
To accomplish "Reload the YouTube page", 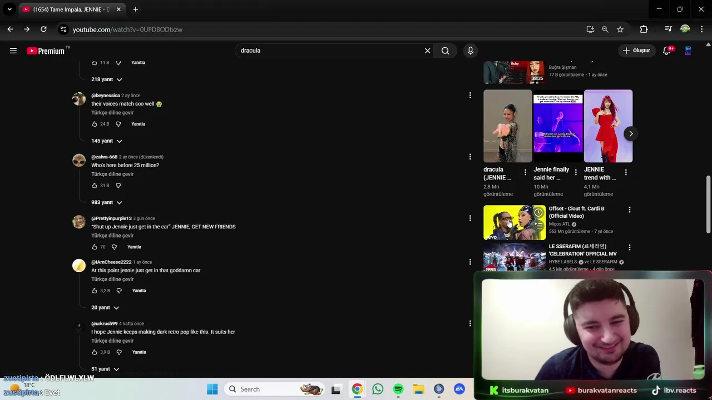I will [x=43, y=29].
